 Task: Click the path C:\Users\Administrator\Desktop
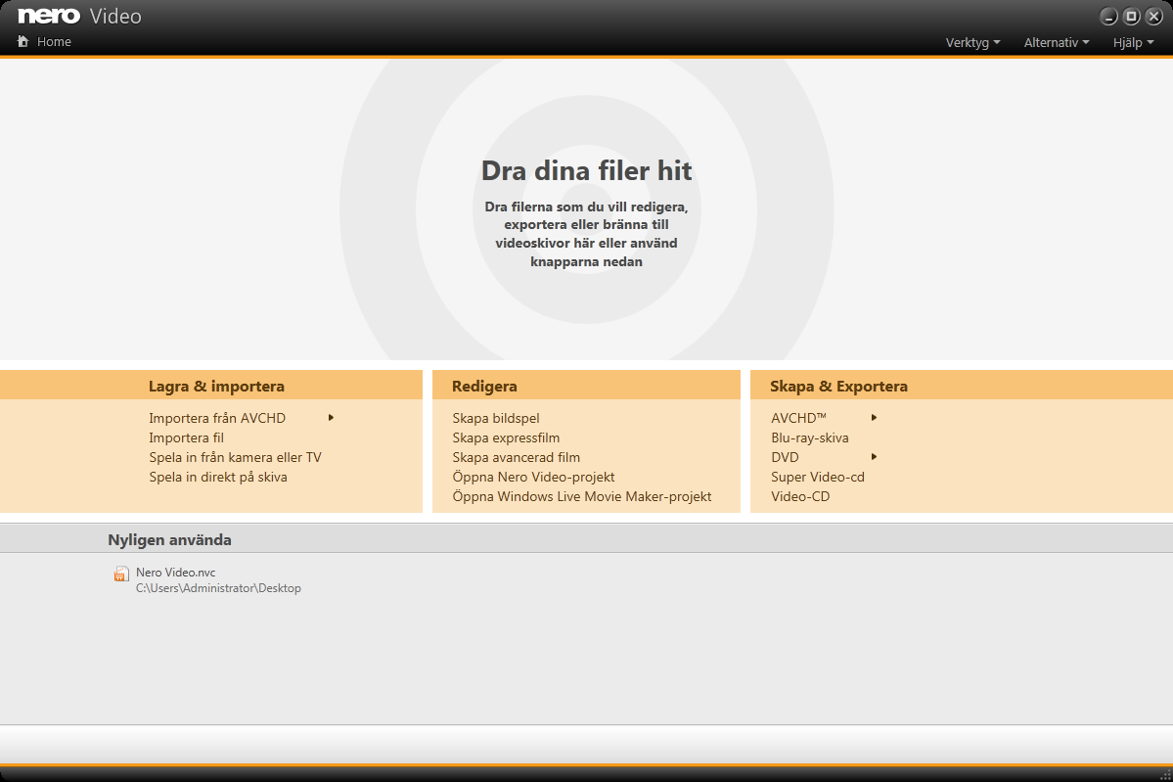pos(218,588)
